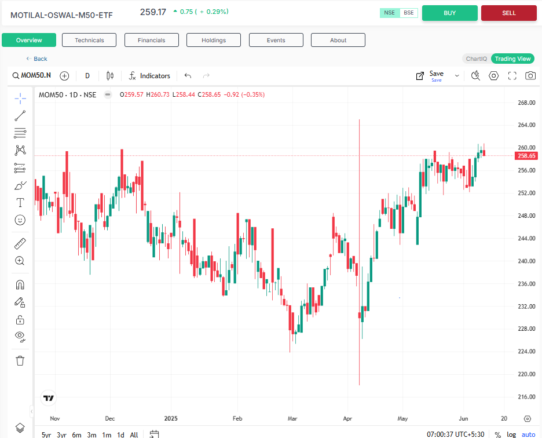The height and width of the screenshot is (438, 542).
Task: Show All available data range
Action: pyautogui.click(x=134, y=435)
